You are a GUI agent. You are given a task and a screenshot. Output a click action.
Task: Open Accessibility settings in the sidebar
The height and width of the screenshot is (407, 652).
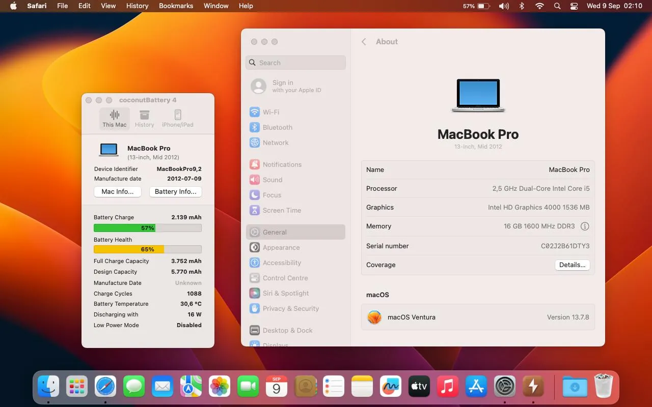pyautogui.click(x=295, y=263)
